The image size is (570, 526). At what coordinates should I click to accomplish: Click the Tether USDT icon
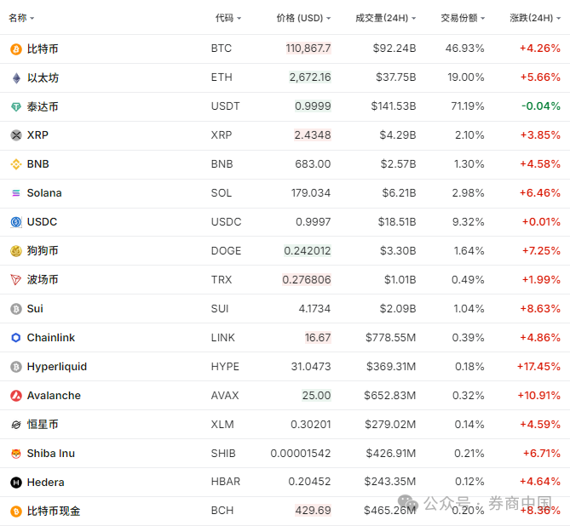tap(15, 107)
